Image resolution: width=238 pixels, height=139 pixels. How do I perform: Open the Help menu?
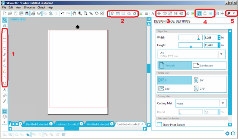pos(50,7)
